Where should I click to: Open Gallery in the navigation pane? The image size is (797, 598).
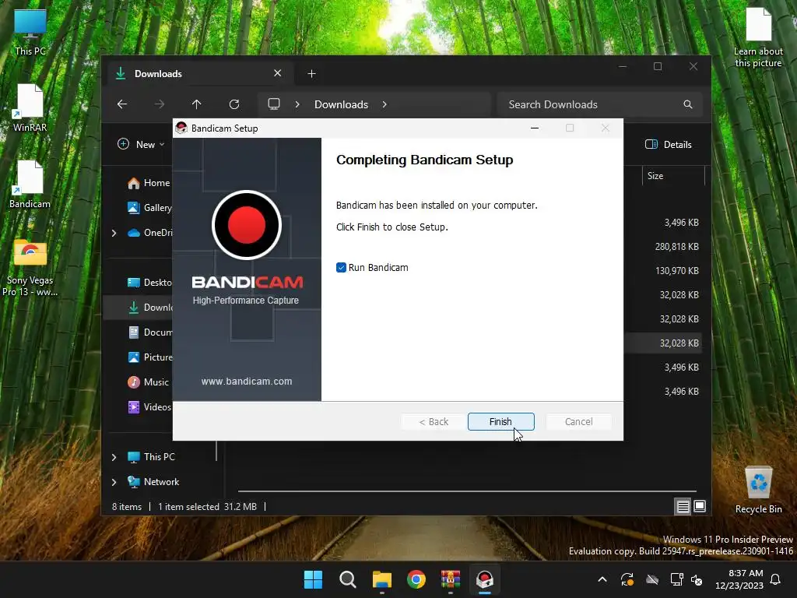[x=150, y=208]
